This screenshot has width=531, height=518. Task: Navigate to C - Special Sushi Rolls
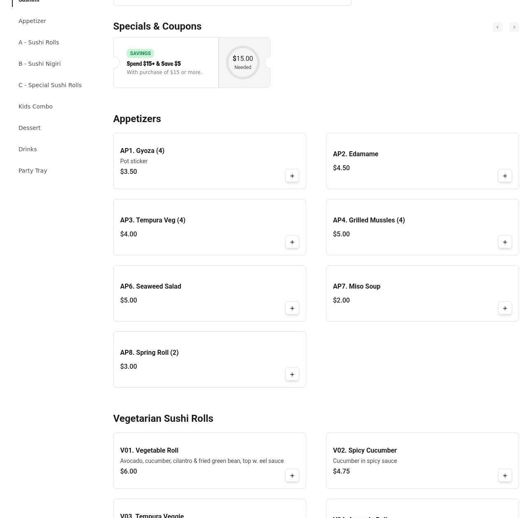50,85
